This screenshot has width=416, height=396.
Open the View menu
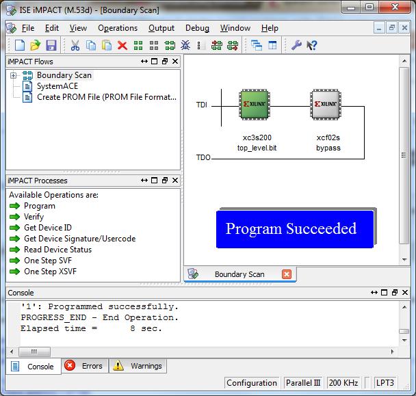(78, 28)
